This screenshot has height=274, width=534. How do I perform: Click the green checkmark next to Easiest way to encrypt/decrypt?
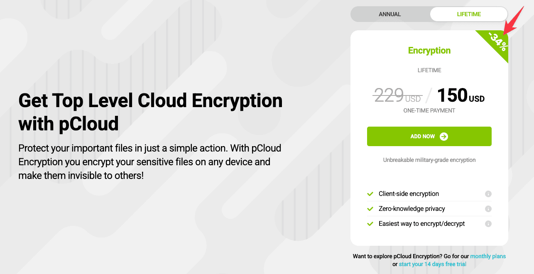pos(370,223)
